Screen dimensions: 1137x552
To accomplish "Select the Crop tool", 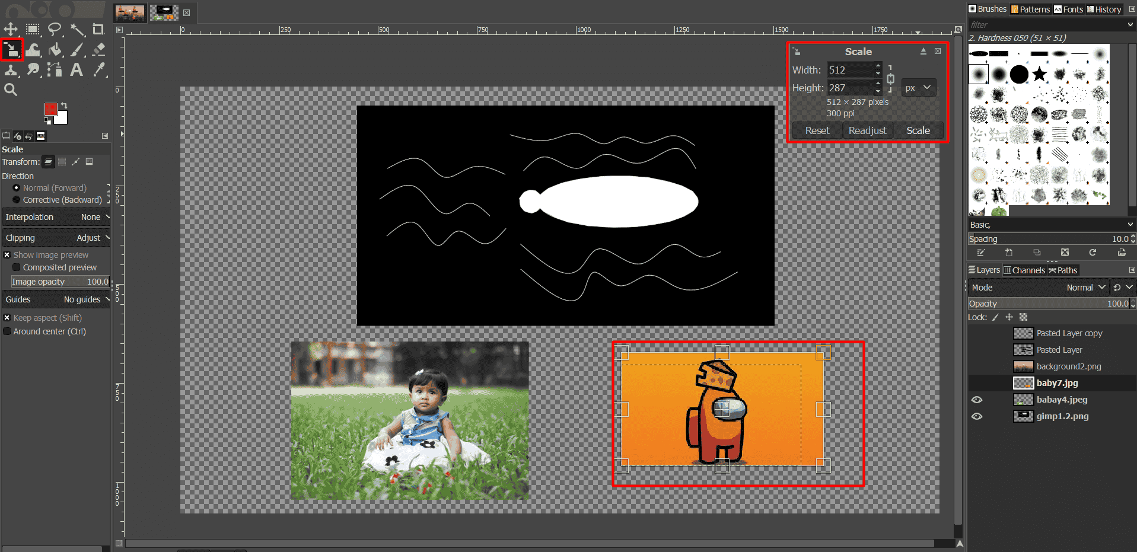I will tap(98, 29).
